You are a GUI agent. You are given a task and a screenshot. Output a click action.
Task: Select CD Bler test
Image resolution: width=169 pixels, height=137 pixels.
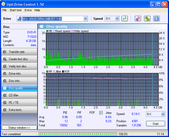(x=19, y=95)
